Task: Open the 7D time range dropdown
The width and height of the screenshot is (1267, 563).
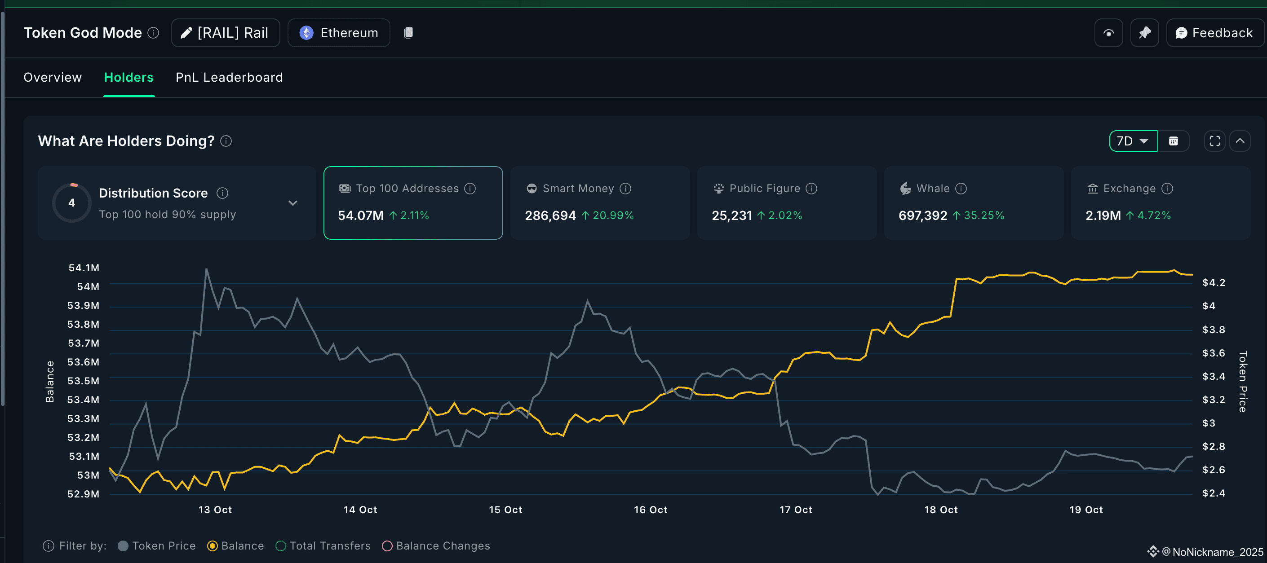Action: click(x=1133, y=141)
